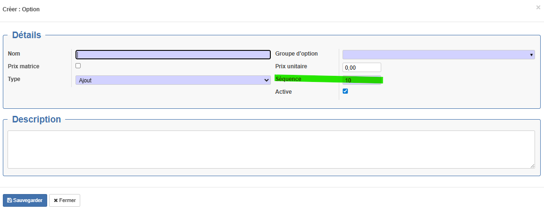Uncheck the Active checkbox
Image resolution: width=544 pixels, height=211 pixels.
point(345,91)
